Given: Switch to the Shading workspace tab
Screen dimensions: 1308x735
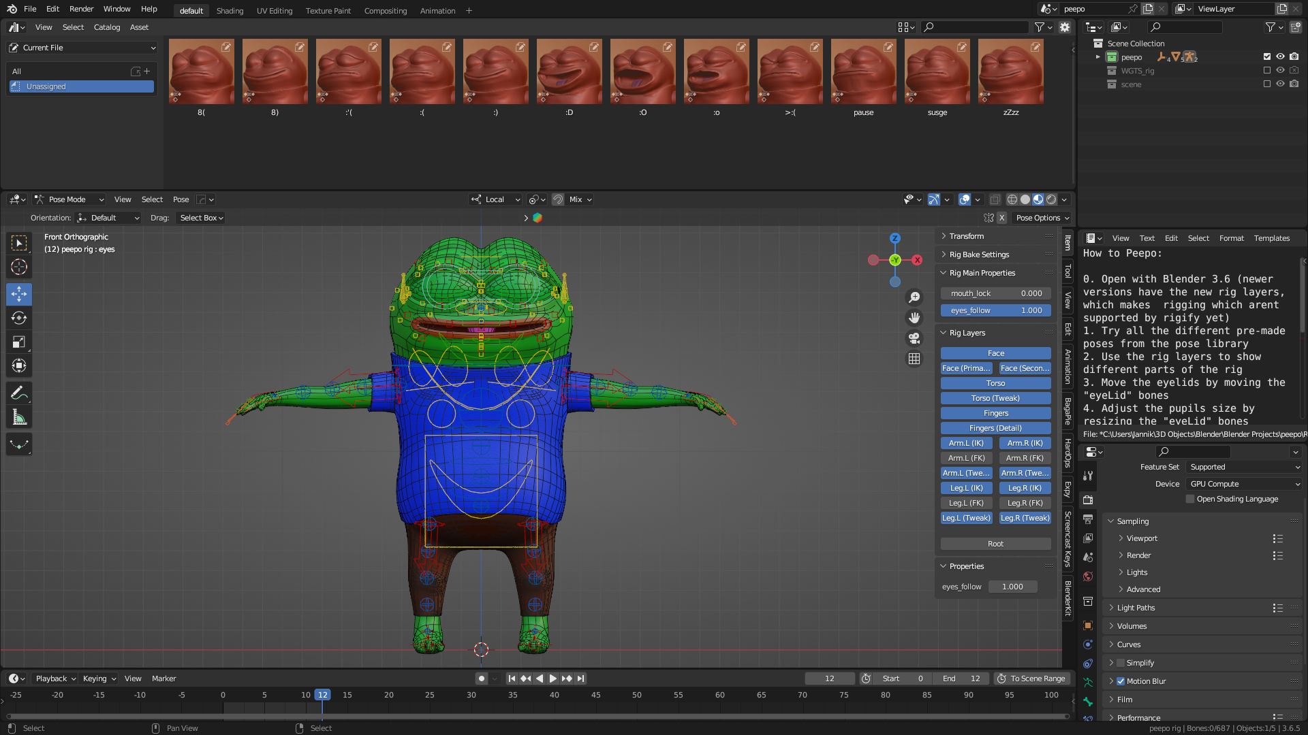Looking at the screenshot, I should [x=230, y=11].
